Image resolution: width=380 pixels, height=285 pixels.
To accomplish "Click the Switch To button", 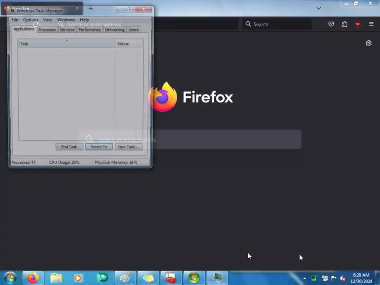I will point(99,147).
